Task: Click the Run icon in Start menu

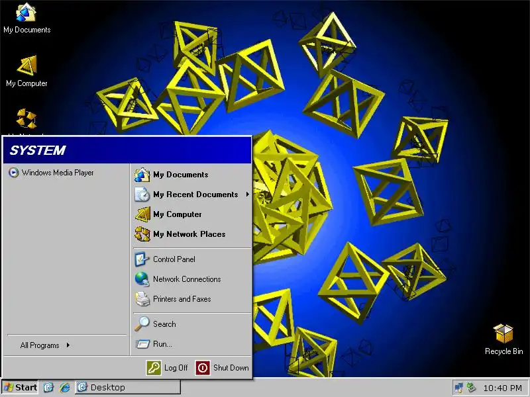Action: (x=142, y=344)
